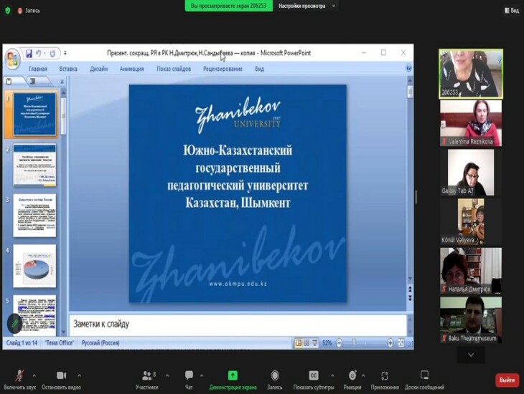524x394 pixels.
Task: Click the 'Тема Office' status bar entry
Action: (59, 343)
